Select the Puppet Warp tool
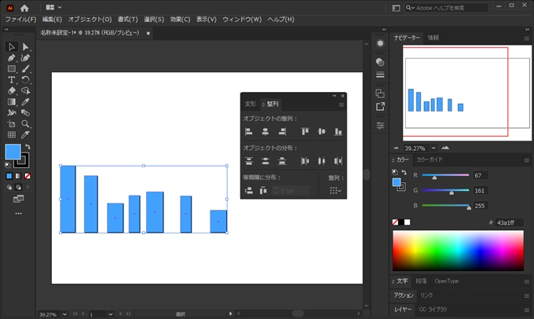The height and width of the screenshot is (319, 534). (12, 113)
